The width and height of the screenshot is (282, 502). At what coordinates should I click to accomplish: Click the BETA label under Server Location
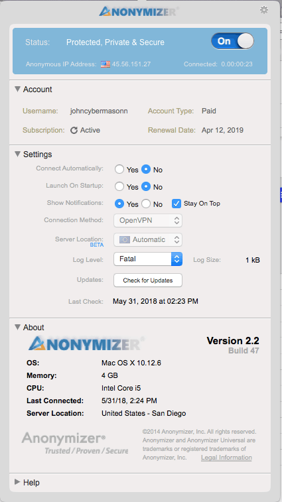97,245
